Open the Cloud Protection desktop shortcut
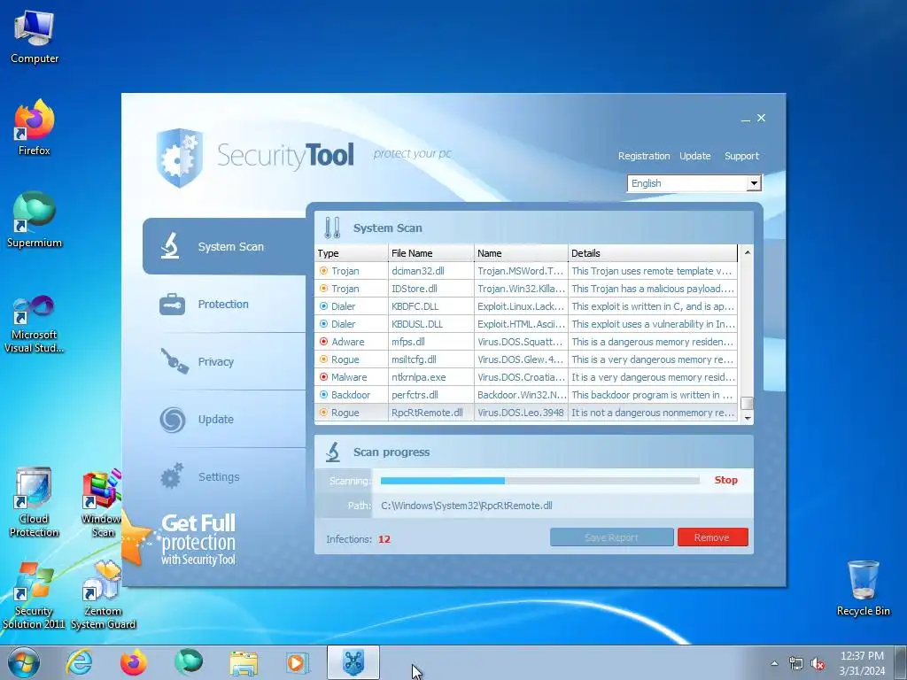This screenshot has width=907, height=680. pyautogui.click(x=35, y=503)
